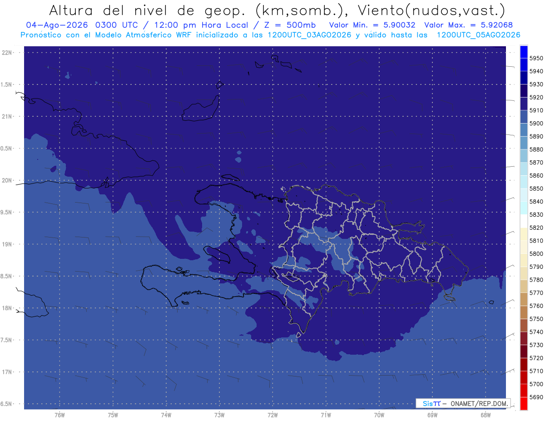The width and height of the screenshot is (545, 421).
Task: Click the color band between 5910 and 5900
Action: (524, 117)
